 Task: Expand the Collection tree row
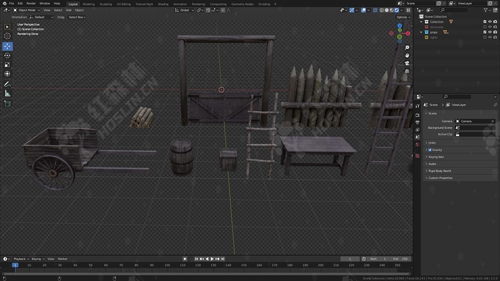[x=421, y=22]
